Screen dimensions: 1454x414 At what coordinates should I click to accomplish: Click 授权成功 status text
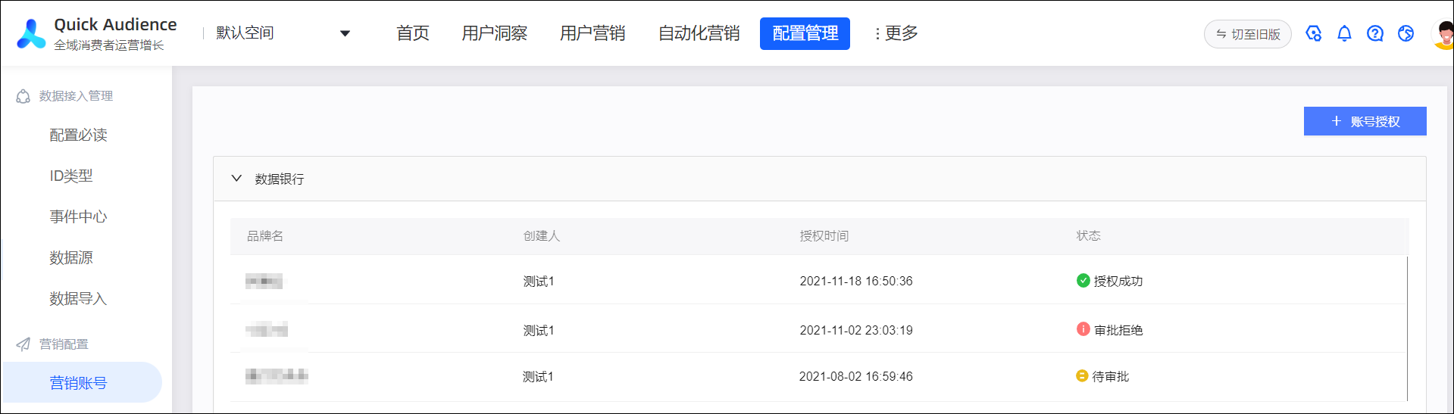tap(1118, 281)
